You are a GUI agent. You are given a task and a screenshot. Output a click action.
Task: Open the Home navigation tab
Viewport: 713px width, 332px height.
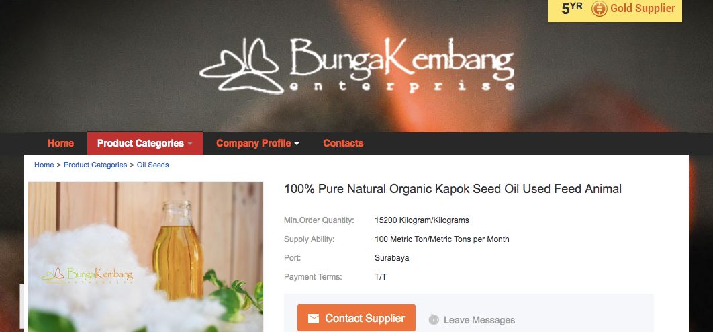click(x=60, y=143)
